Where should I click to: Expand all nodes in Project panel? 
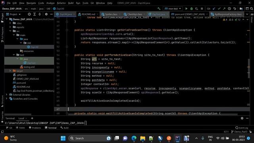point(35,14)
